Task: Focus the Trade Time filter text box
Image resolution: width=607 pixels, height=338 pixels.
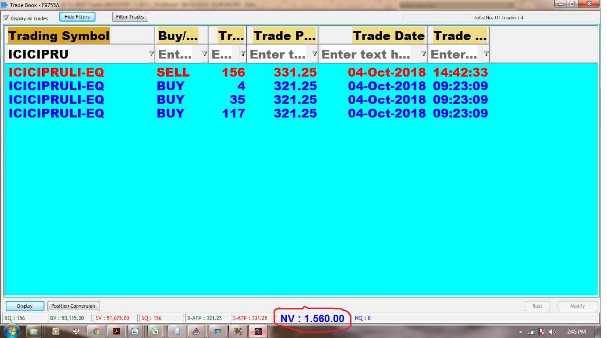Action: (456, 54)
